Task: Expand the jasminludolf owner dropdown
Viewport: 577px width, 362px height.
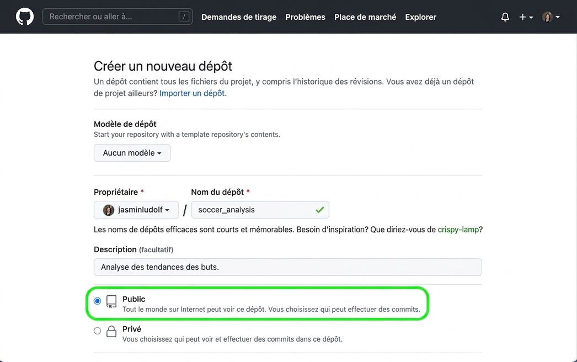Action: point(136,210)
